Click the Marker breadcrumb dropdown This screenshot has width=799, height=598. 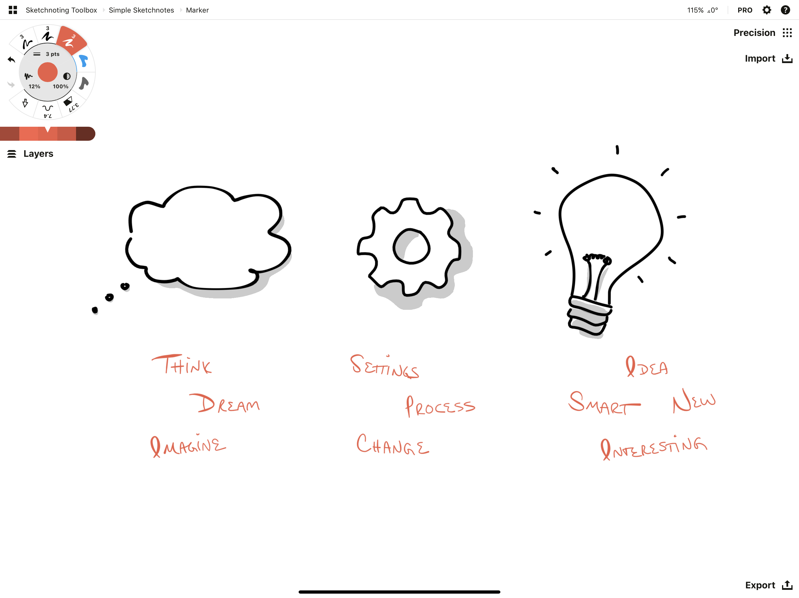(197, 9)
